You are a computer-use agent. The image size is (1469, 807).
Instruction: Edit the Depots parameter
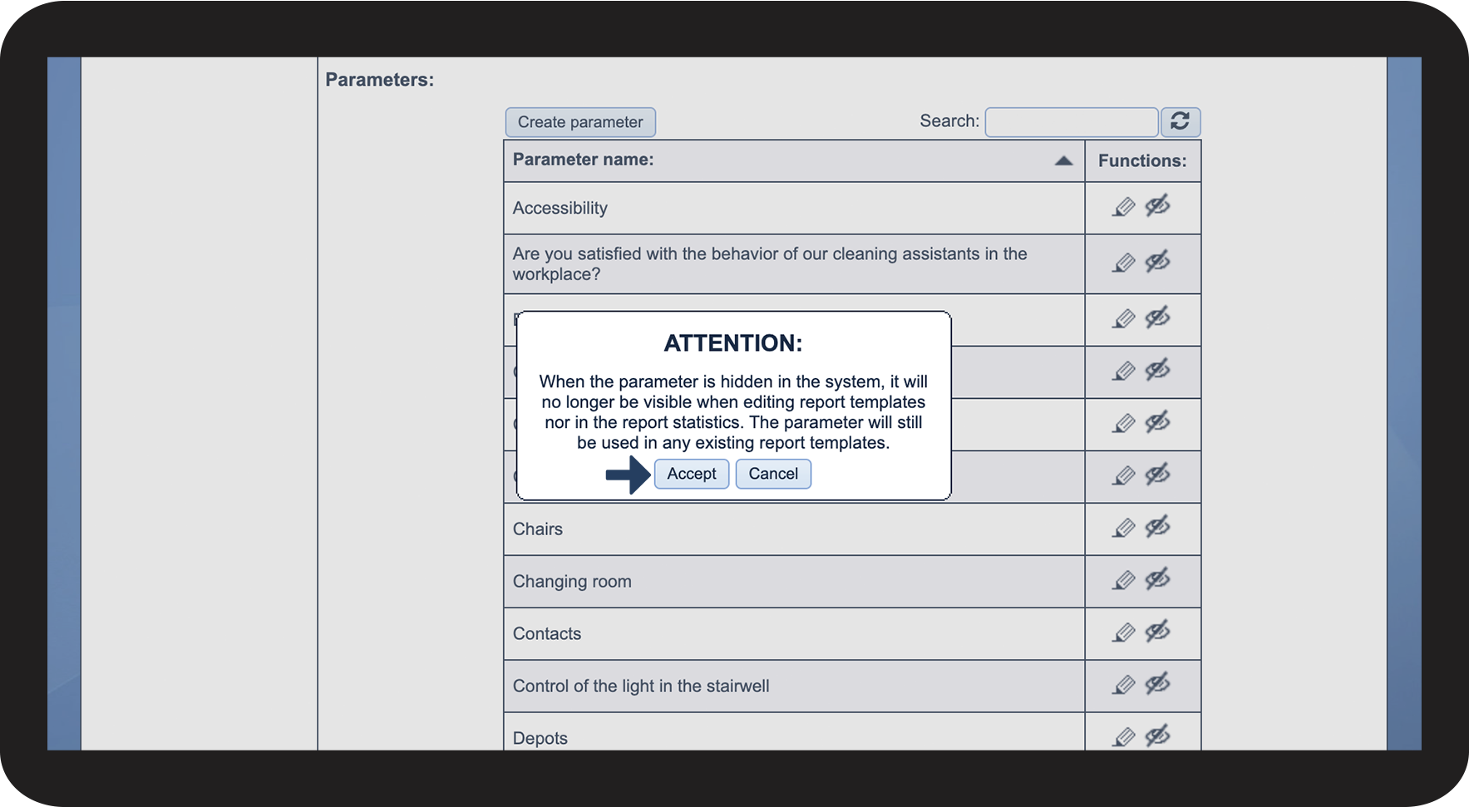coord(1124,736)
